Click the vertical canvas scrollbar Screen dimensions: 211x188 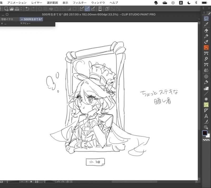click(199, 100)
